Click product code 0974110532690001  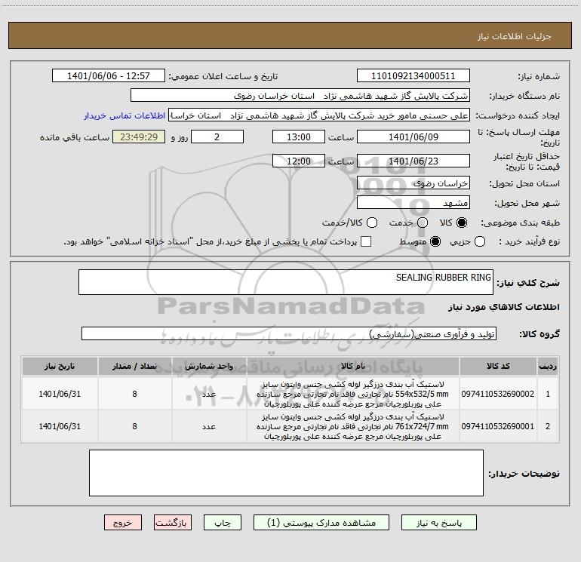coord(498,426)
